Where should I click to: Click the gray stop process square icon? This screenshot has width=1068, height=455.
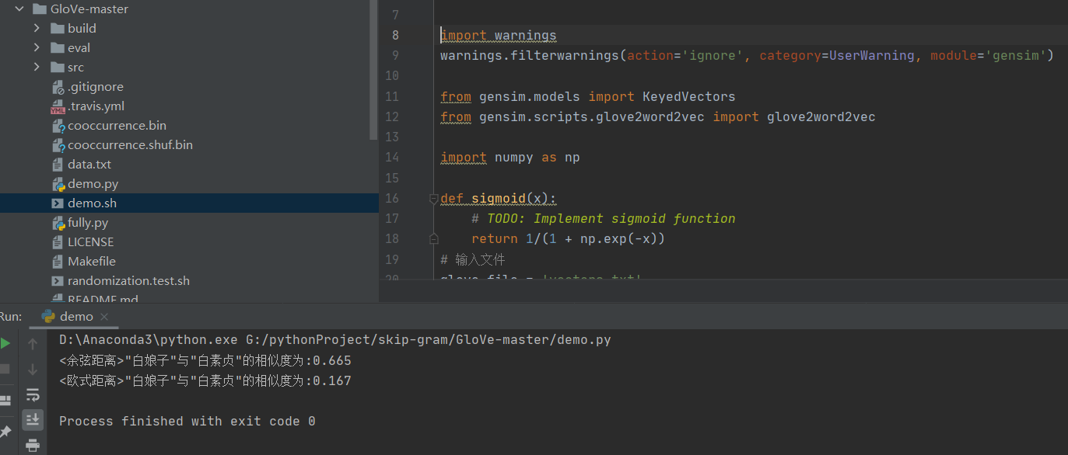[x=5, y=369]
